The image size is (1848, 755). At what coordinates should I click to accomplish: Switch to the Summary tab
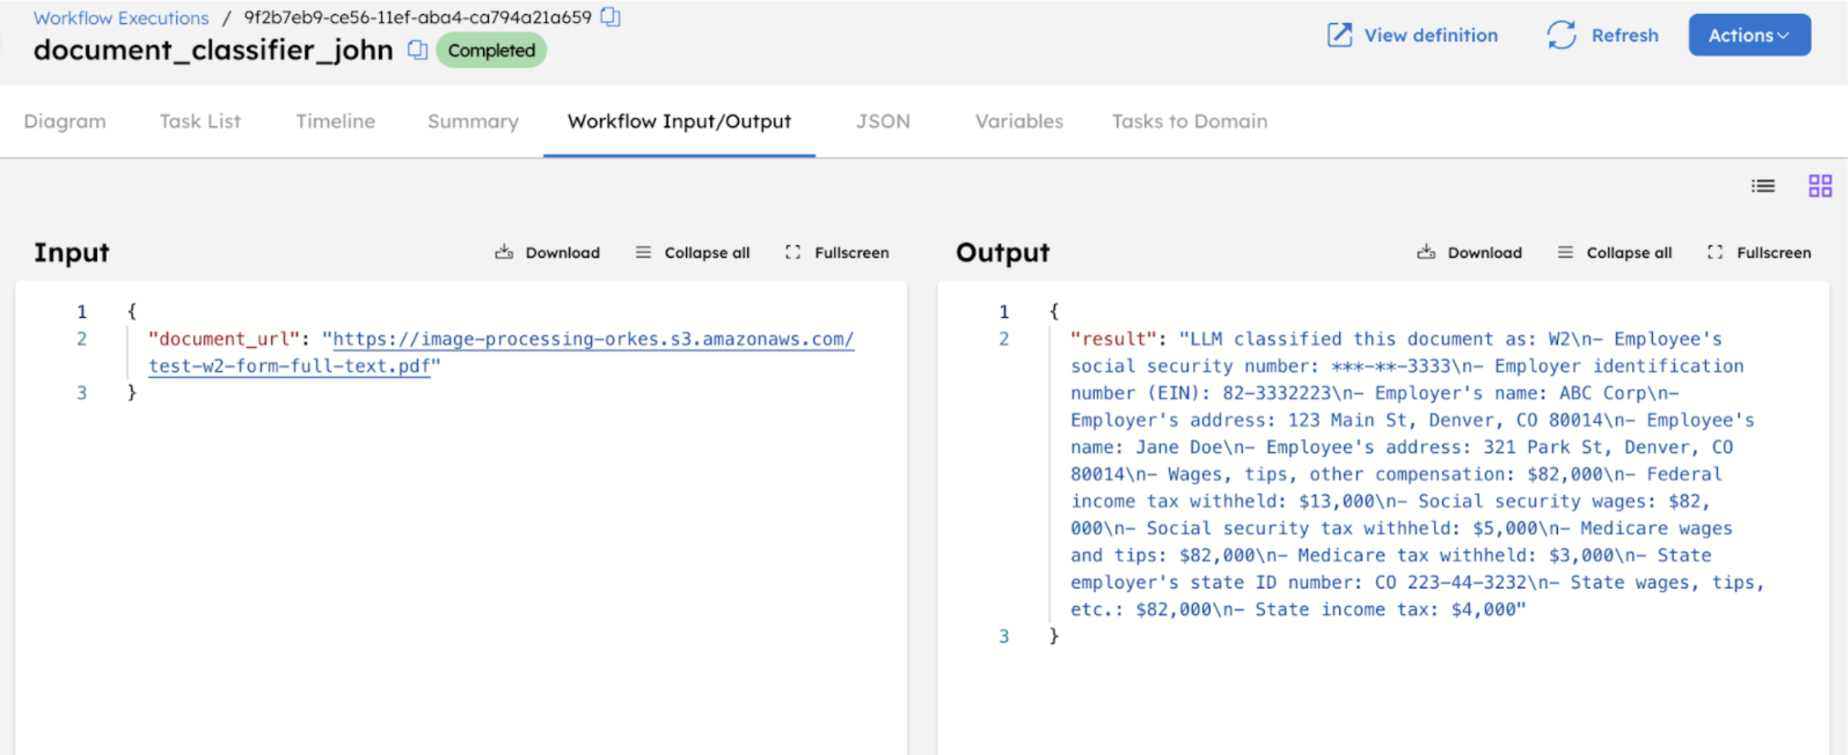[473, 121]
